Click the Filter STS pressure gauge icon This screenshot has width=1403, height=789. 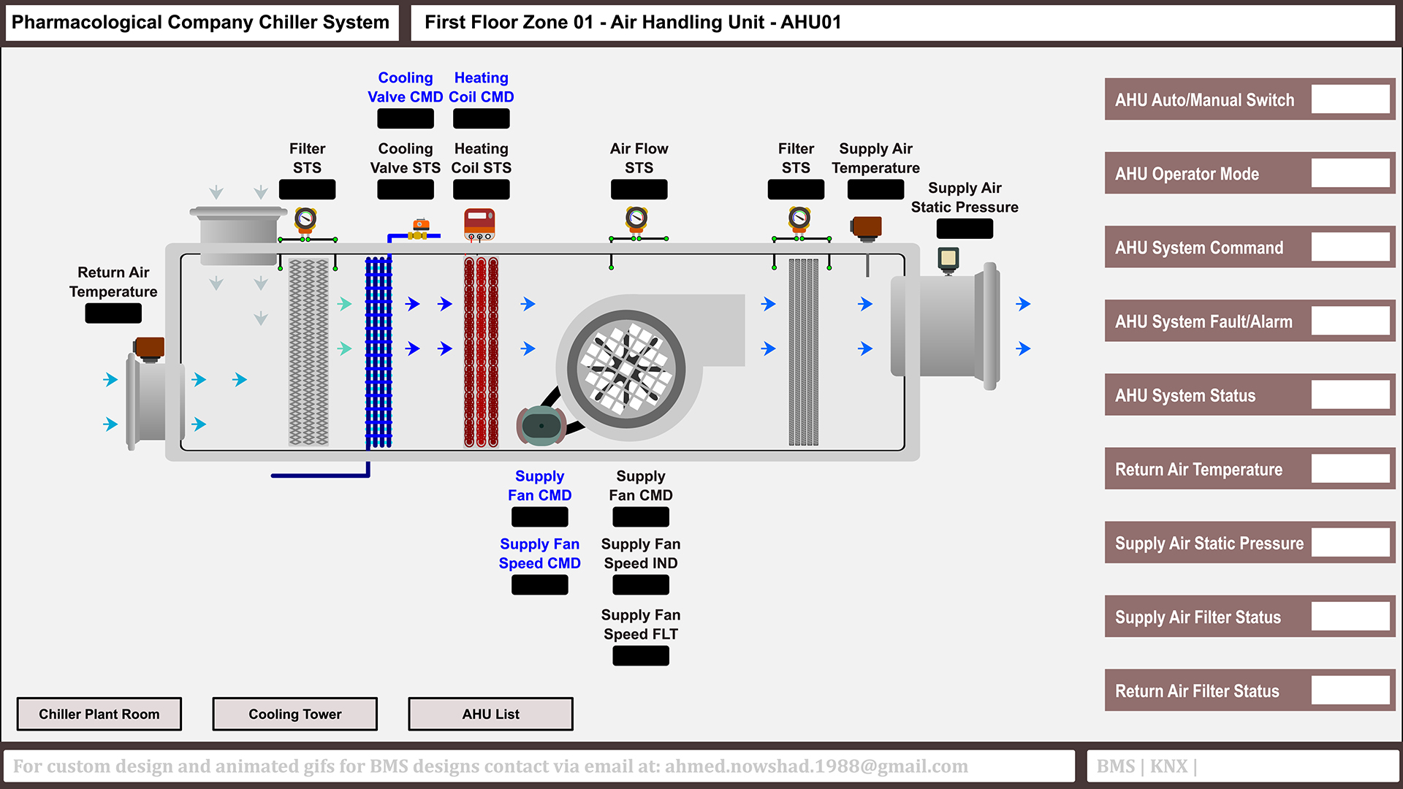pos(306,219)
